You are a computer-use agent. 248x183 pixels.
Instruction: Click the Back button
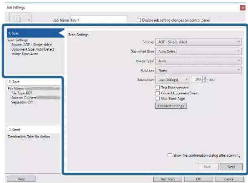207,167
